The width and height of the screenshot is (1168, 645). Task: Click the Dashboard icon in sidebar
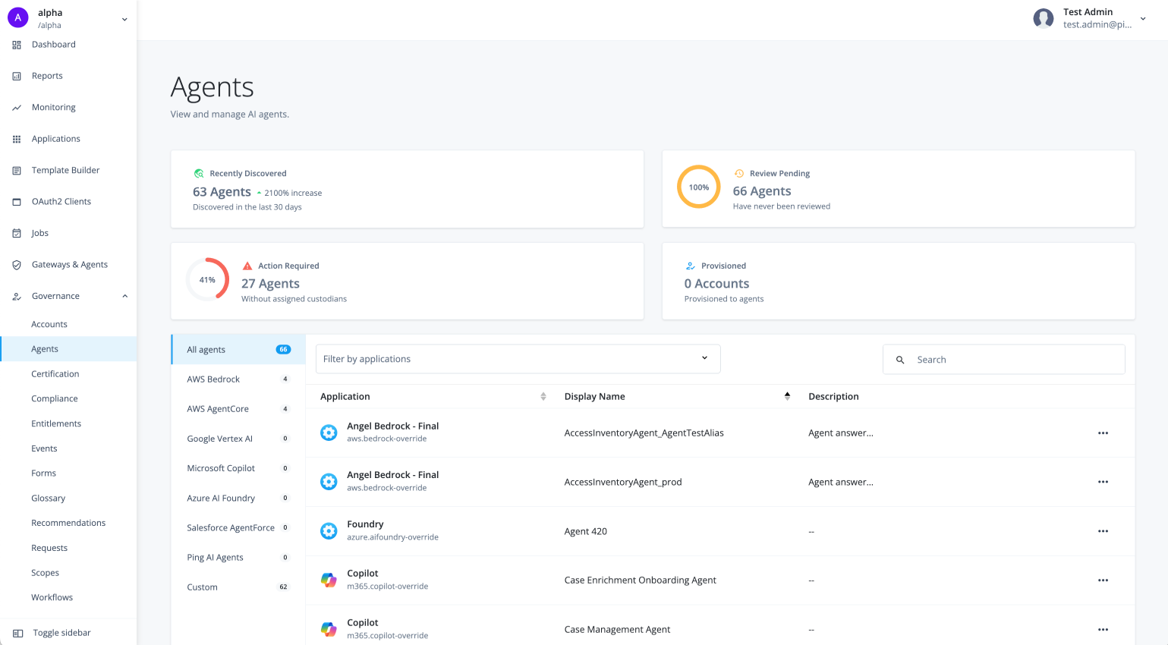[17, 45]
